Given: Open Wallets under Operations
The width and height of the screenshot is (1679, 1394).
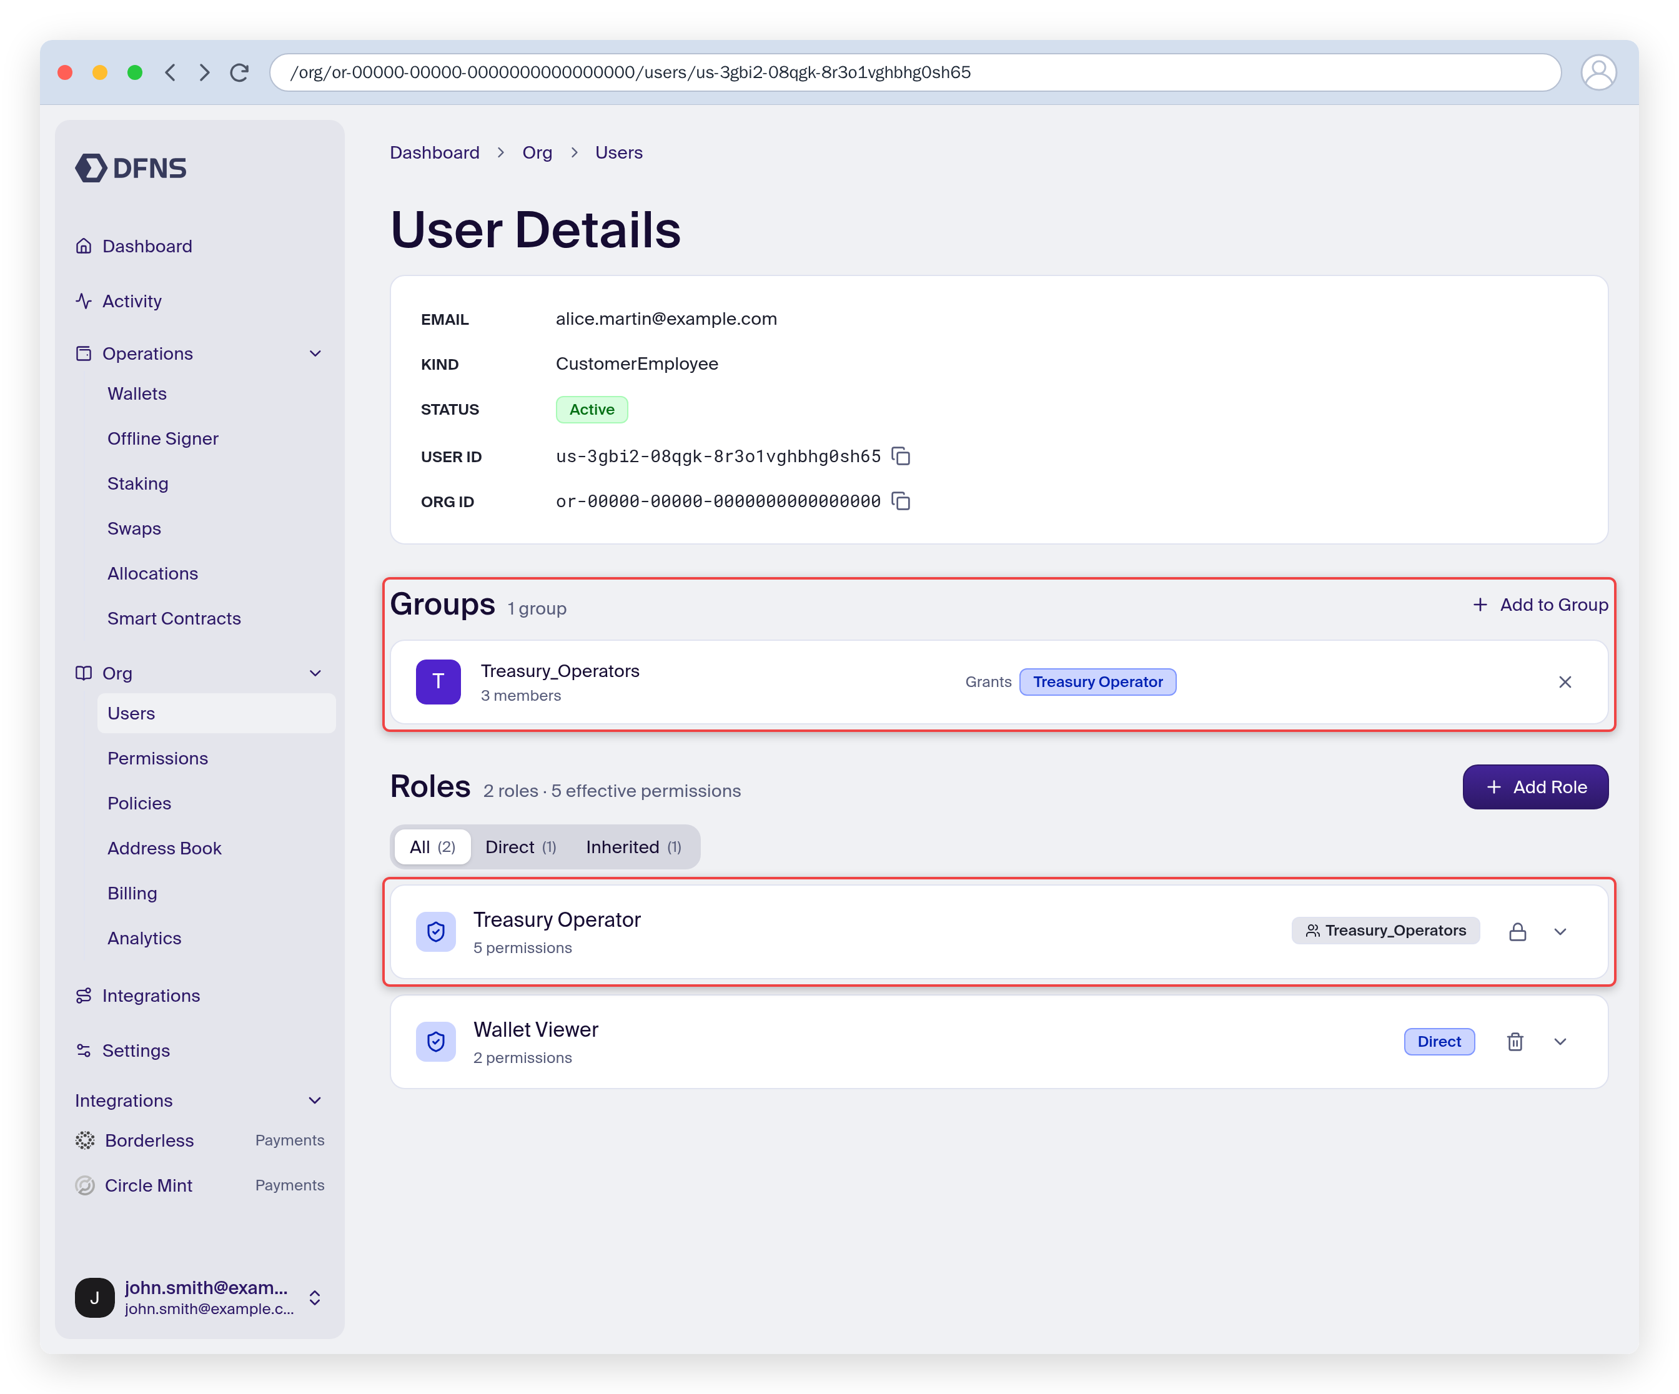Looking at the screenshot, I should click(x=137, y=394).
